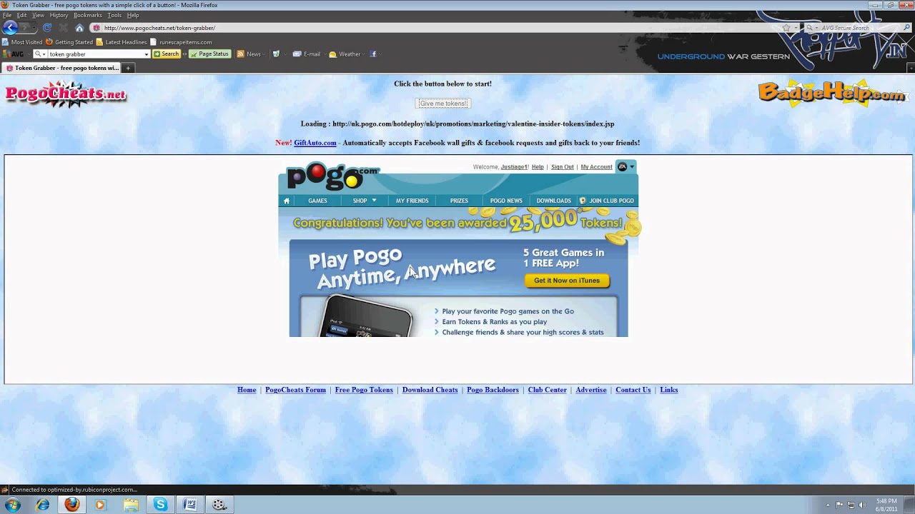Click the volume icon in system tray
The width and height of the screenshot is (915, 514).
pyautogui.click(x=862, y=505)
